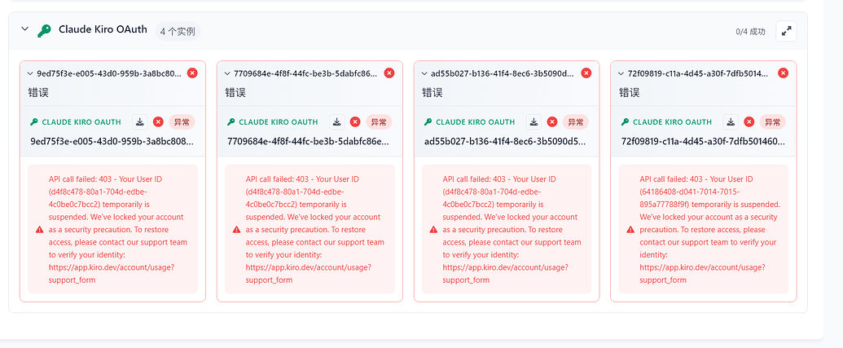Click the 异常 badge in 9ed75f3e card
The width and height of the screenshot is (843, 348).
click(x=182, y=122)
